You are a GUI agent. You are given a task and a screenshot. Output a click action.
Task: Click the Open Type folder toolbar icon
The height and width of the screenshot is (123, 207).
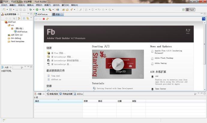64,10
